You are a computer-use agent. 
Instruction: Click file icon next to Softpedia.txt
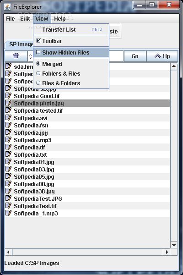coord(8,154)
